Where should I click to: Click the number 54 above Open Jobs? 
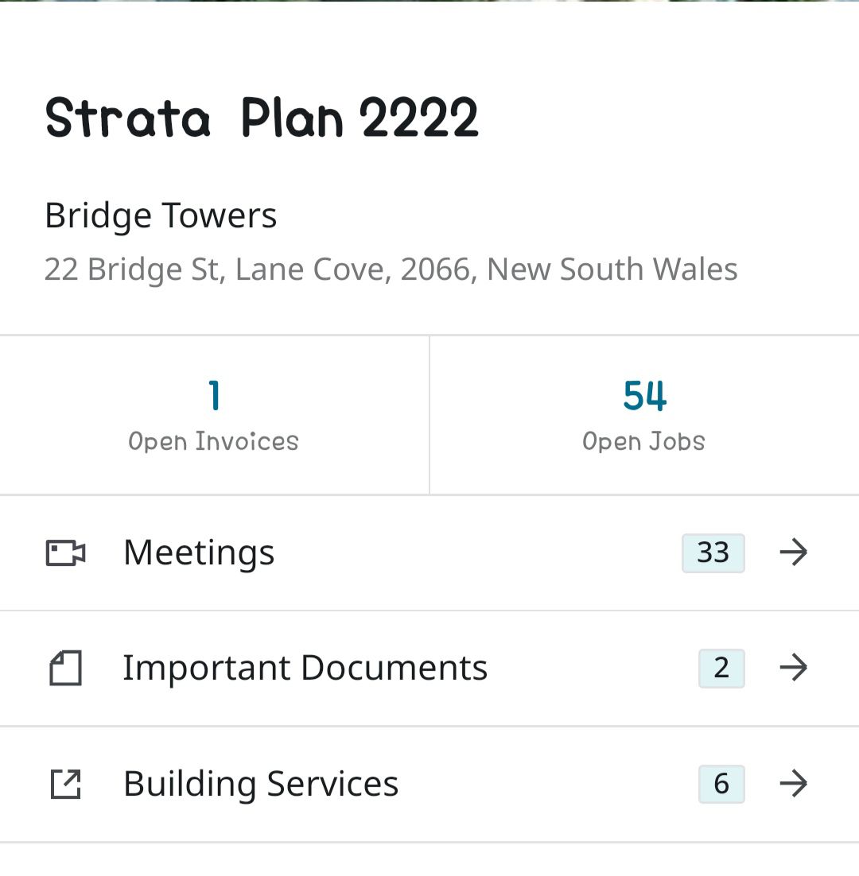(644, 395)
